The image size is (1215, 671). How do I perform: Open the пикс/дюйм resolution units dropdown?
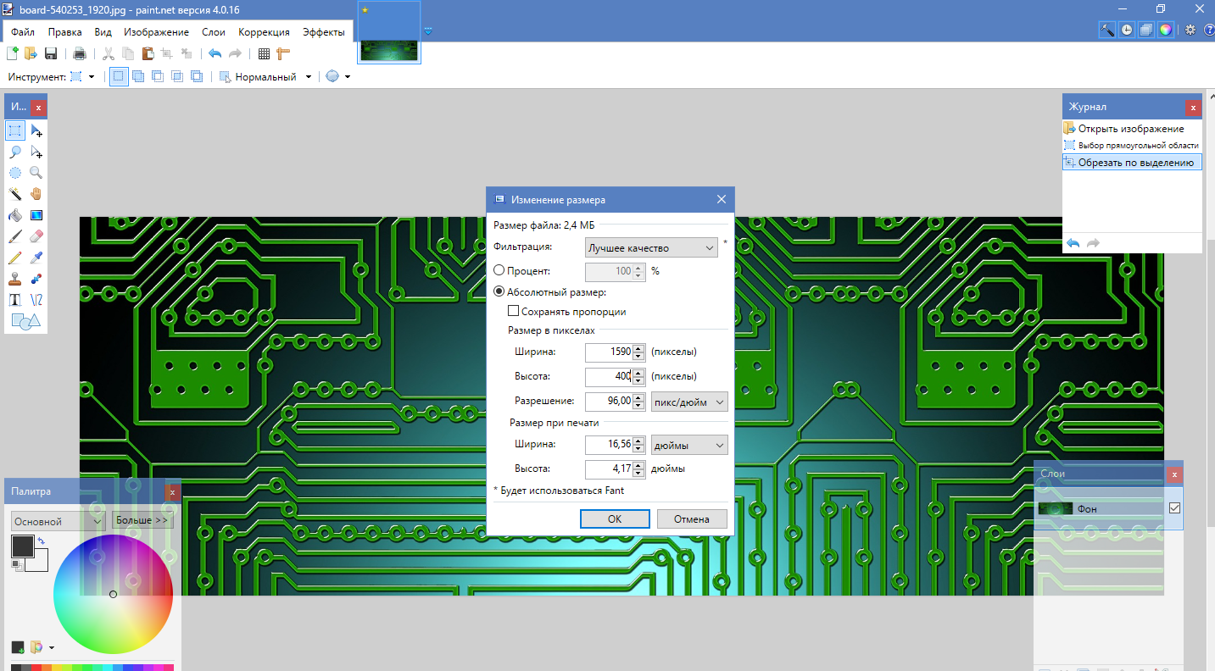point(688,402)
